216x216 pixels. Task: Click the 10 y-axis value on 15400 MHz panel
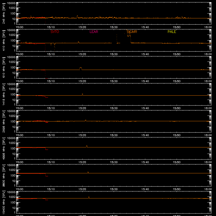(x=14, y=208)
